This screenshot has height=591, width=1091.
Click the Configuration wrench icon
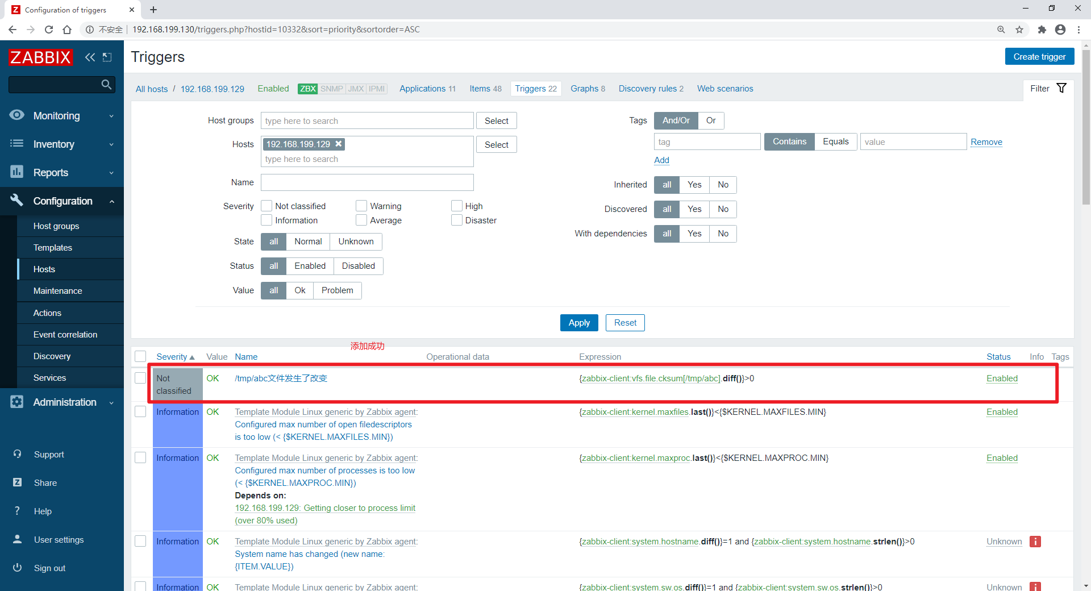pyautogui.click(x=17, y=200)
